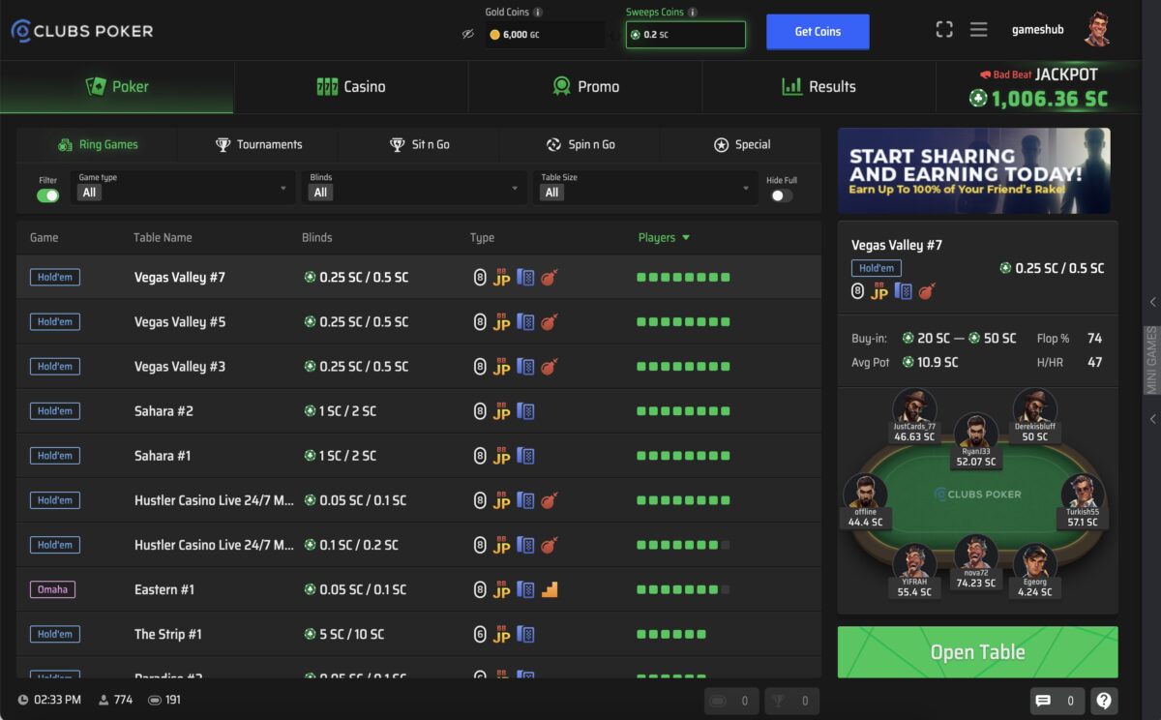Open the chat messages button
The width and height of the screenshot is (1161, 720).
coord(1057,701)
